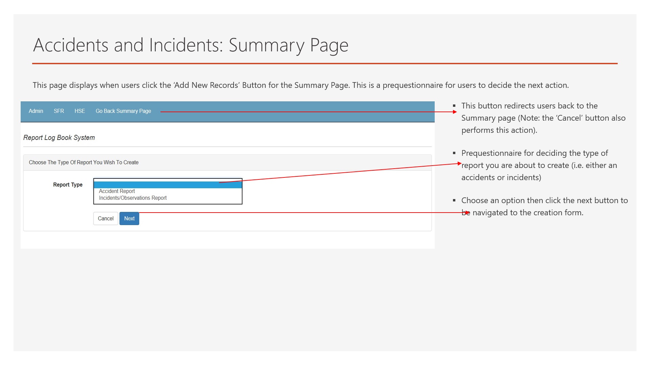Click the orange divider line under the title
The image size is (650, 365).
[325, 64]
